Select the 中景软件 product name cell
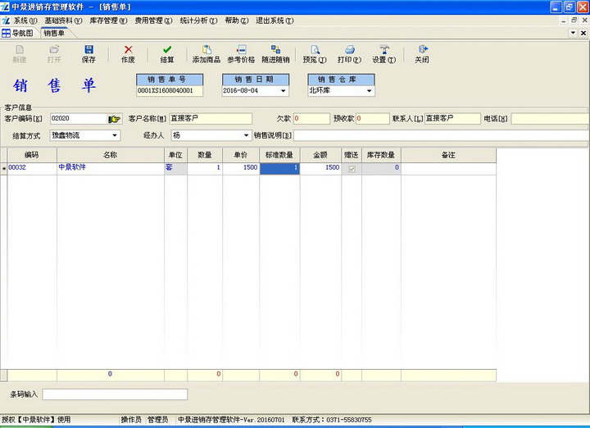590x428 pixels. pyautogui.click(x=111, y=168)
